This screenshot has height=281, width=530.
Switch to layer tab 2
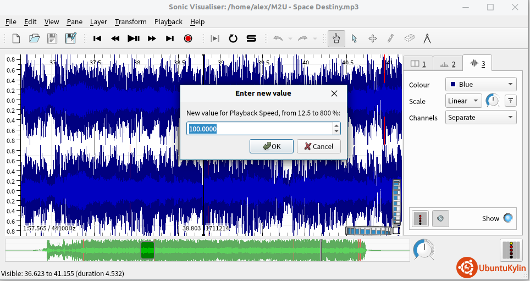pos(448,64)
